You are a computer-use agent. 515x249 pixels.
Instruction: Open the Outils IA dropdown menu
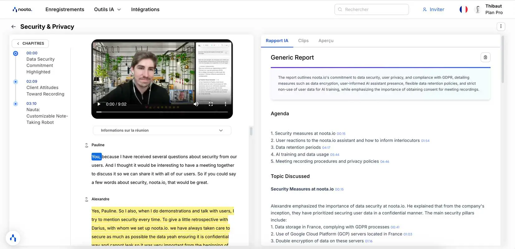[x=107, y=9]
